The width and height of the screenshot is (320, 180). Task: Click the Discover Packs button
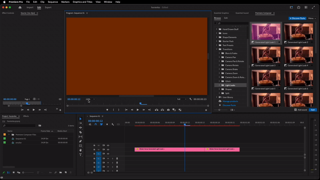click(x=297, y=18)
